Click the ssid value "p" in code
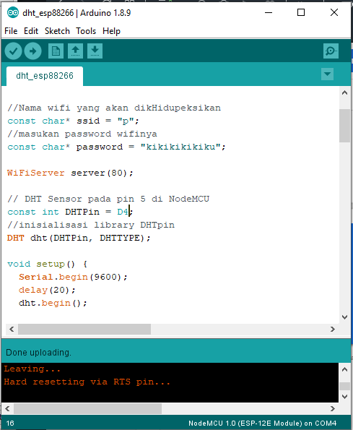This screenshot has height=430, width=353. [125, 121]
